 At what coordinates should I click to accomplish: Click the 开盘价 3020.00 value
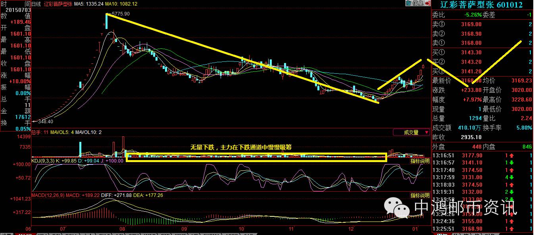[x=522, y=90]
